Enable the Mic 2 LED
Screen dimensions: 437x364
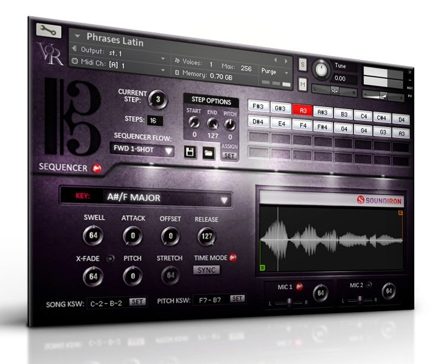pyautogui.click(x=368, y=285)
